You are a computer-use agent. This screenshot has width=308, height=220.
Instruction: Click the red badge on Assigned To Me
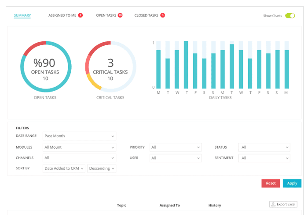[81, 15]
